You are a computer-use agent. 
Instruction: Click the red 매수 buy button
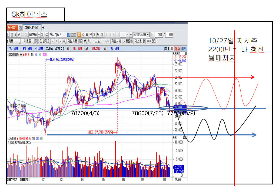178,48
